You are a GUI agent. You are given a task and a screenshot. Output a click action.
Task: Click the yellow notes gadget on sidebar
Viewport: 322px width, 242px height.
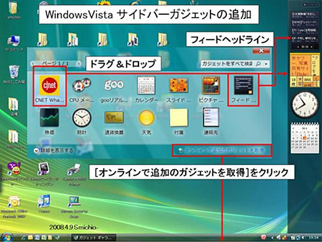coord(304,70)
